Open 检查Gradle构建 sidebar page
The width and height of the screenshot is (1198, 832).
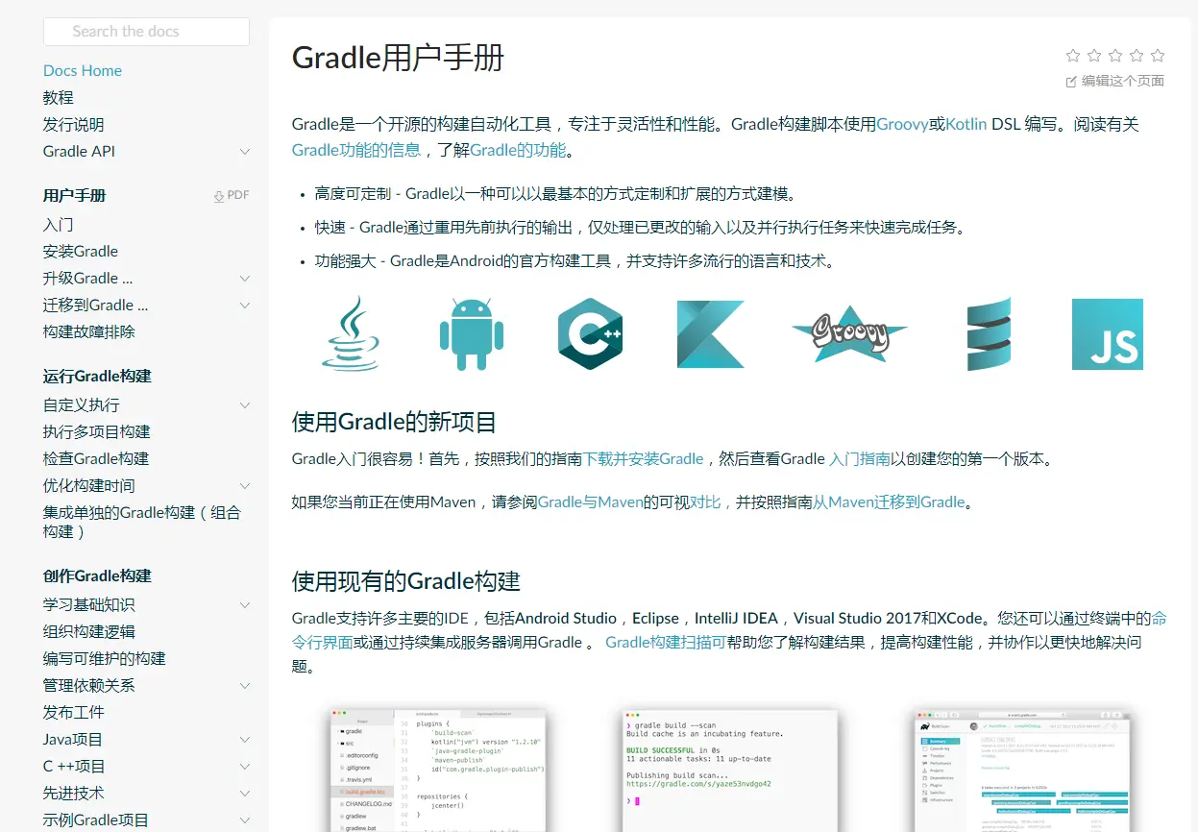[96, 458]
